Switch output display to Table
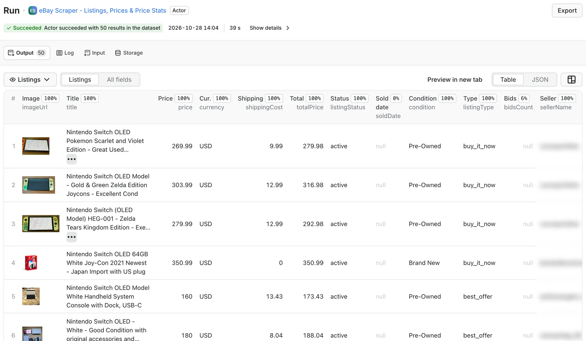 (x=508, y=80)
